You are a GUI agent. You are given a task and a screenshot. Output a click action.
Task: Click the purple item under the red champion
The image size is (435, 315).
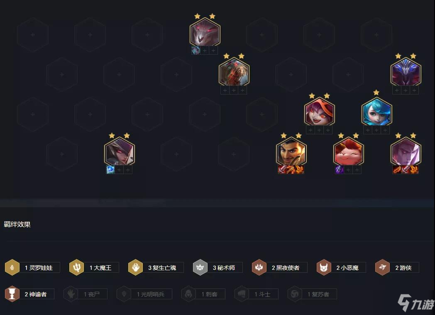[339, 170]
